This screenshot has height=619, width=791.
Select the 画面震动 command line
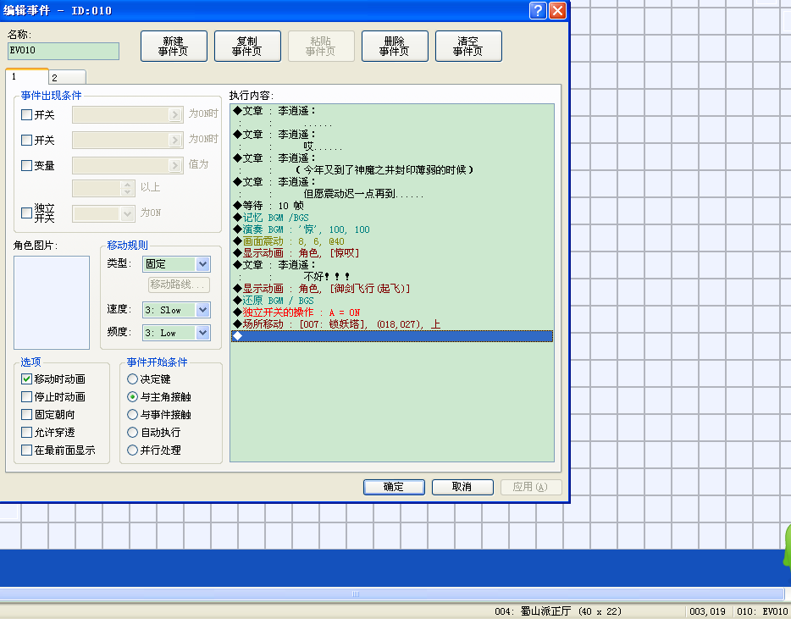(392, 241)
